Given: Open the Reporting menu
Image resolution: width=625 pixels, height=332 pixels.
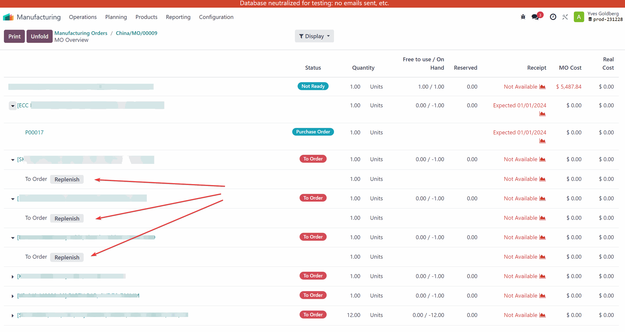Looking at the screenshot, I should click(178, 17).
